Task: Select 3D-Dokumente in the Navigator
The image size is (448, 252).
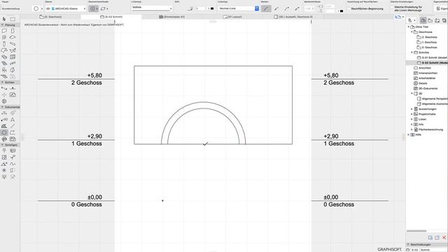Action: point(426,89)
